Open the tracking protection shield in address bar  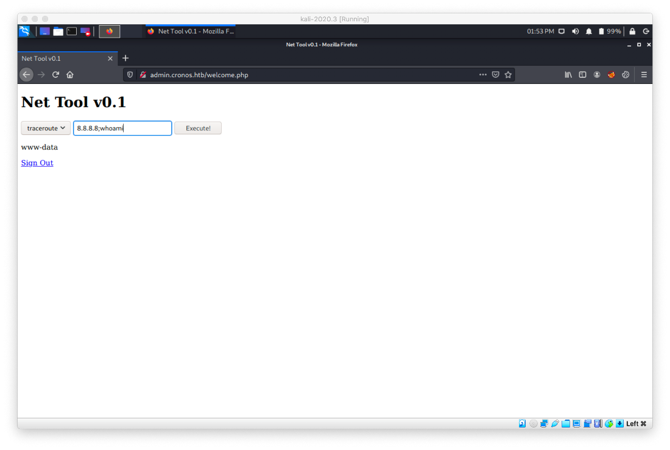[x=130, y=74]
